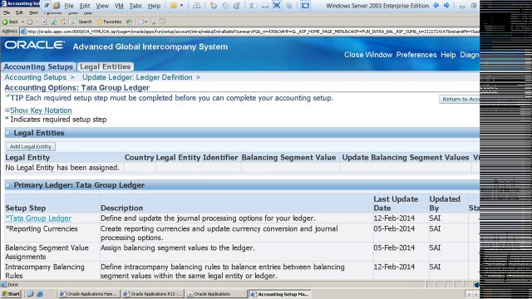Click the History icon after Favorites

(x=129, y=22)
